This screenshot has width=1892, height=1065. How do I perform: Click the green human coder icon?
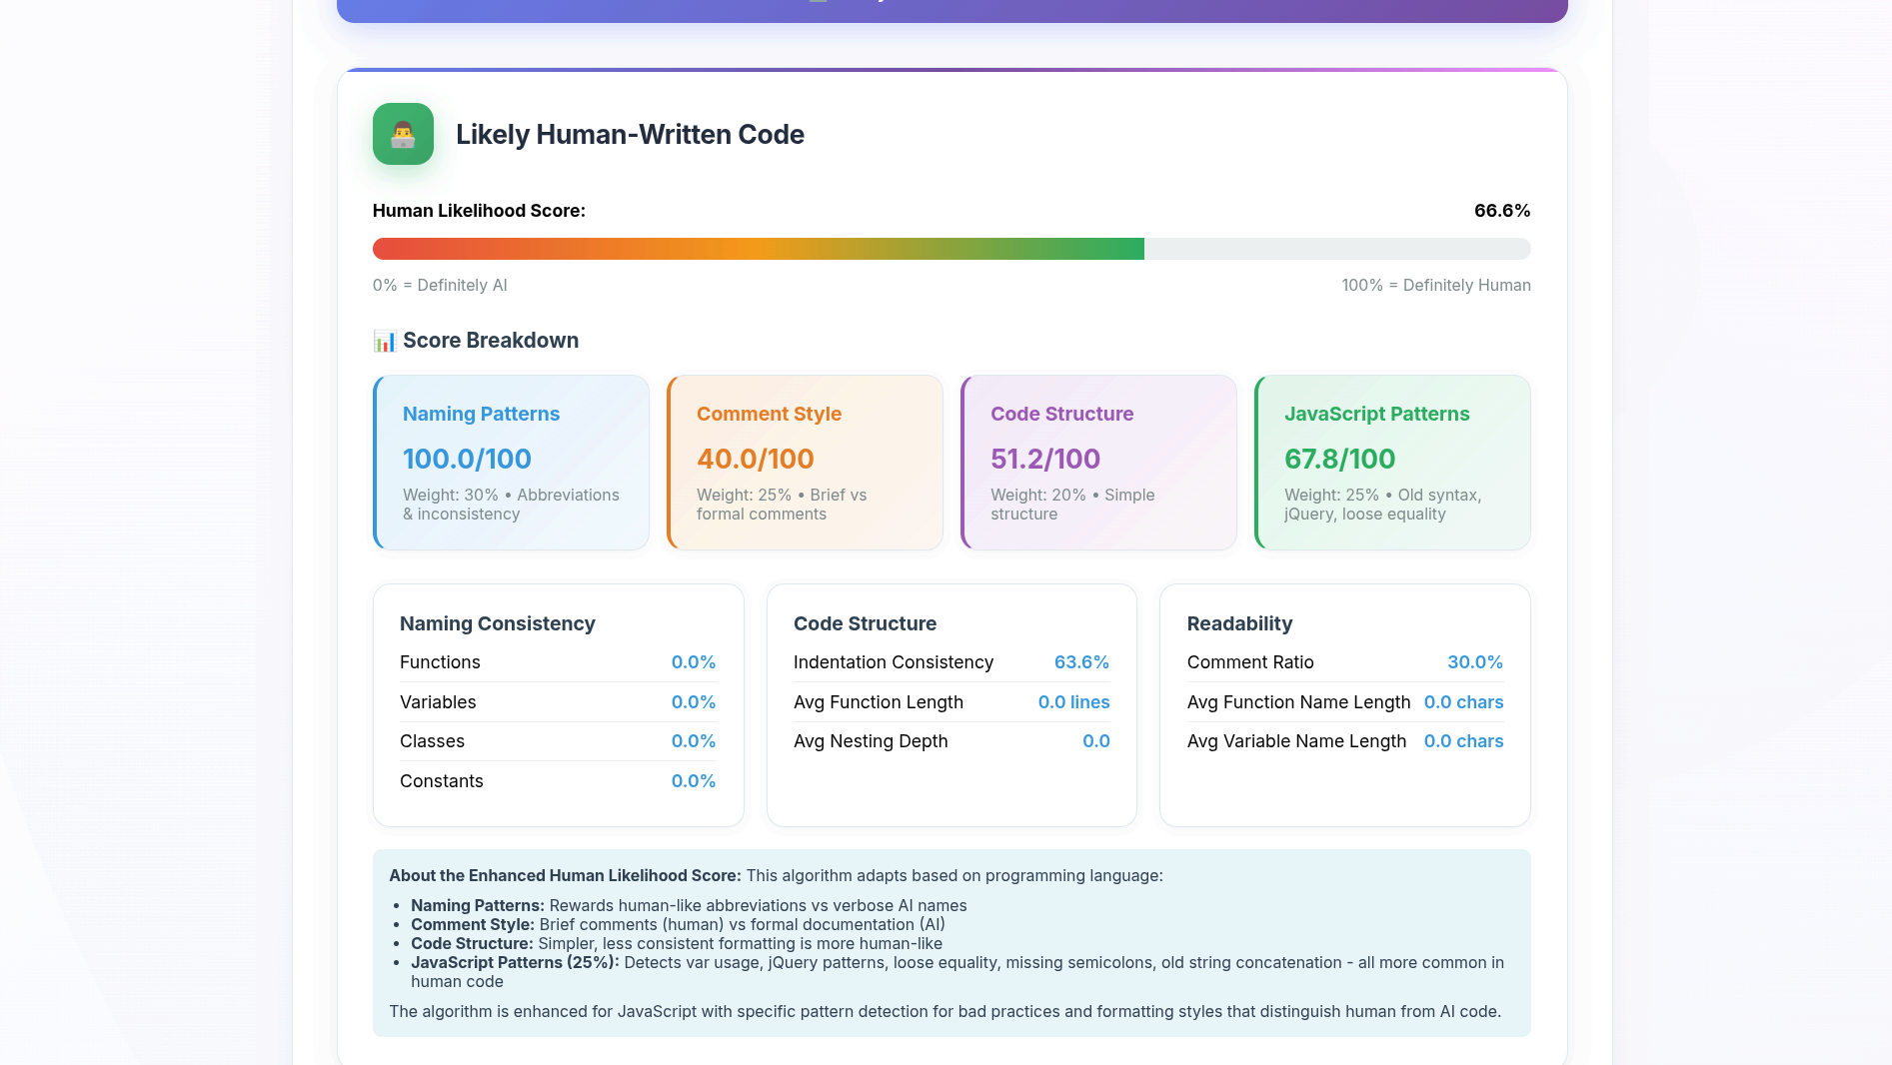coord(403,134)
